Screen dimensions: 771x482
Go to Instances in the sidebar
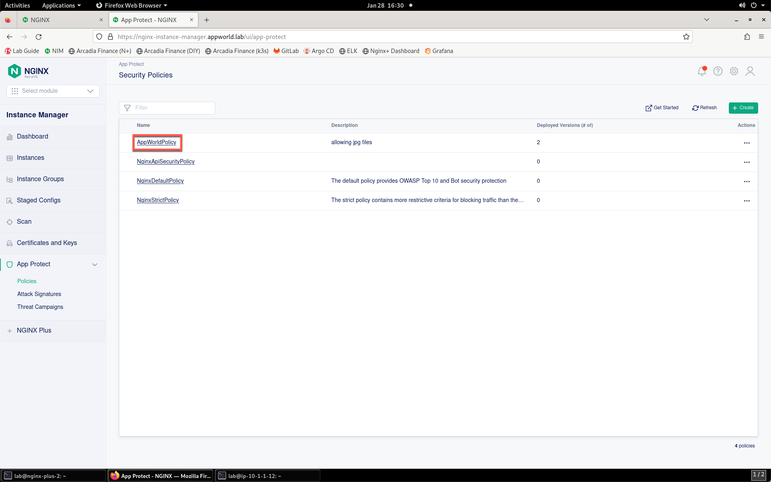click(53, 158)
